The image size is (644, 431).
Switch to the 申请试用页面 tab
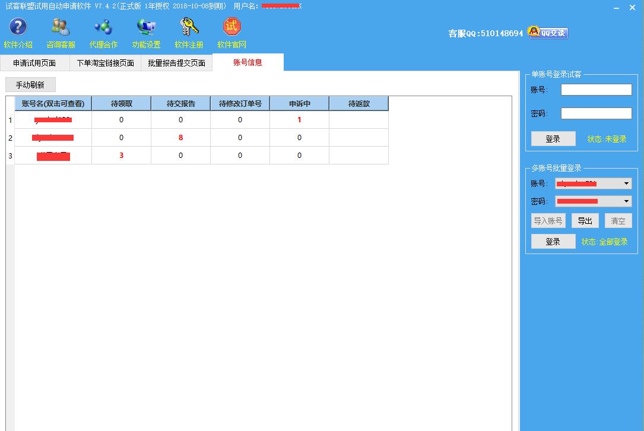pyautogui.click(x=34, y=63)
